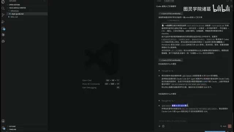234x132 pixels.
Task: Click the file path chip above the second prompt
Action: pos(171,60)
